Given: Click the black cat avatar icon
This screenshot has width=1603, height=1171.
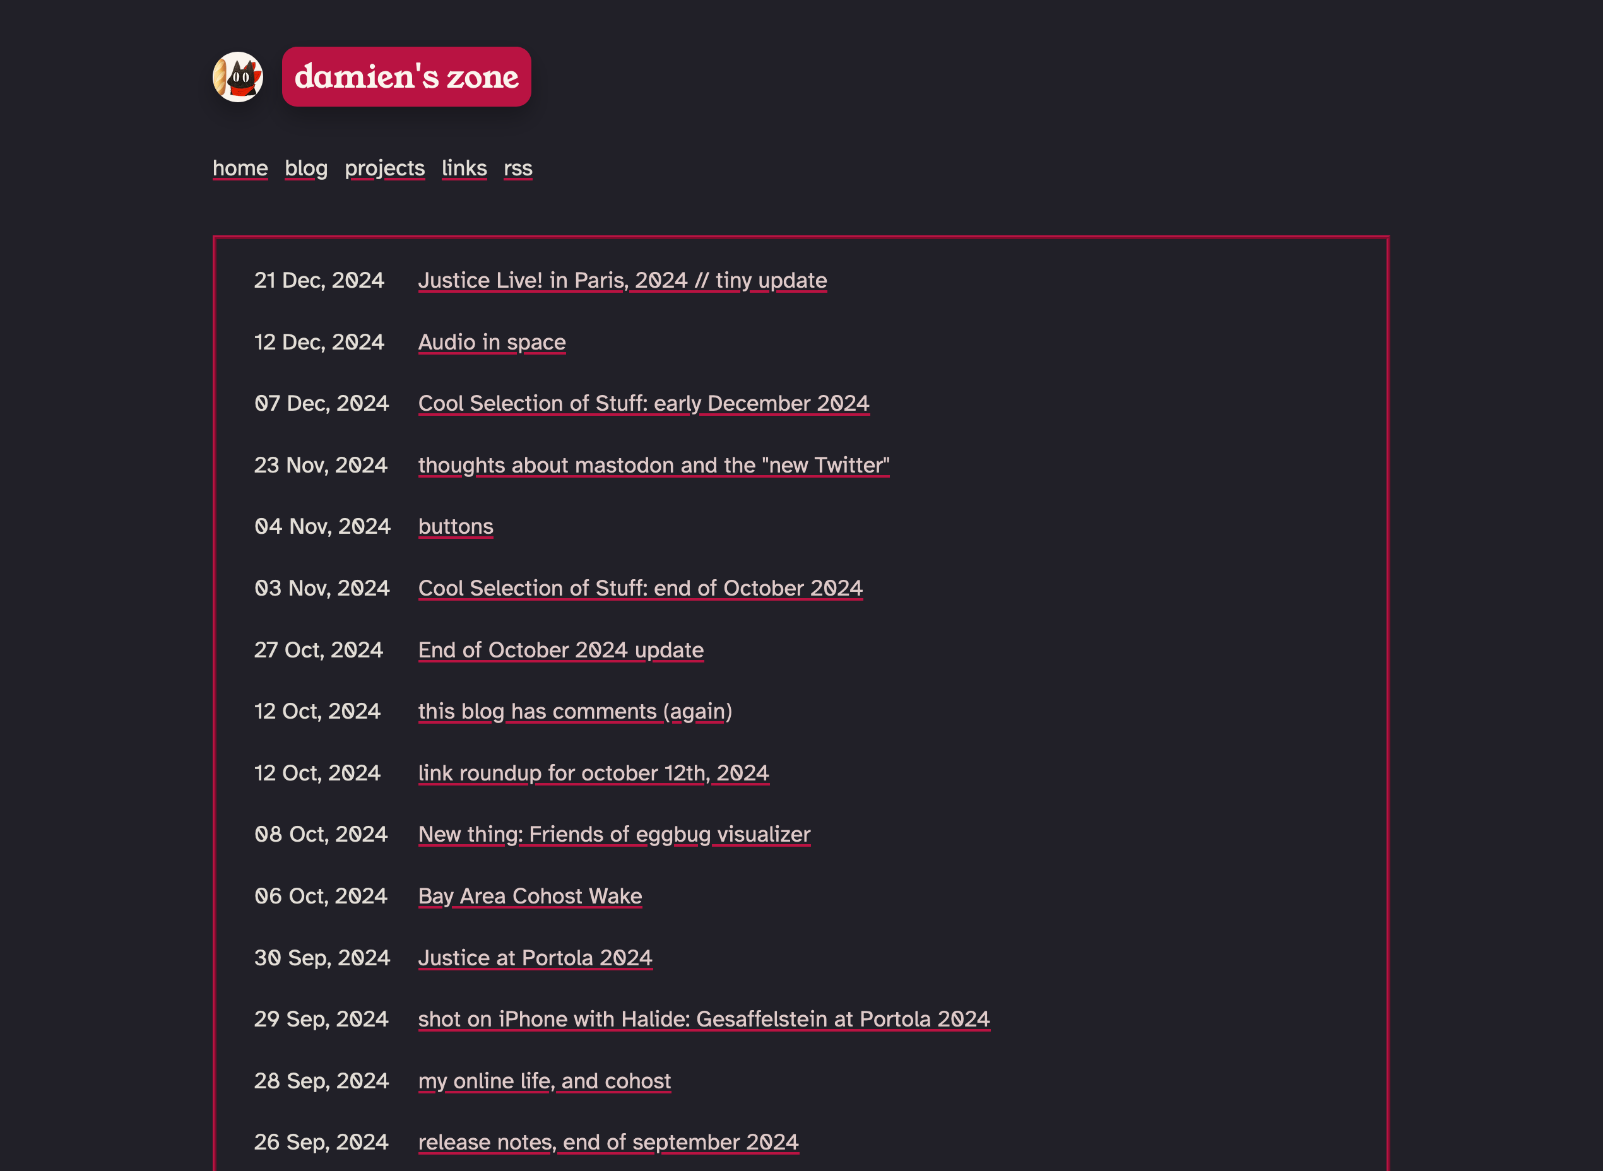Looking at the screenshot, I should pos(238,76).
